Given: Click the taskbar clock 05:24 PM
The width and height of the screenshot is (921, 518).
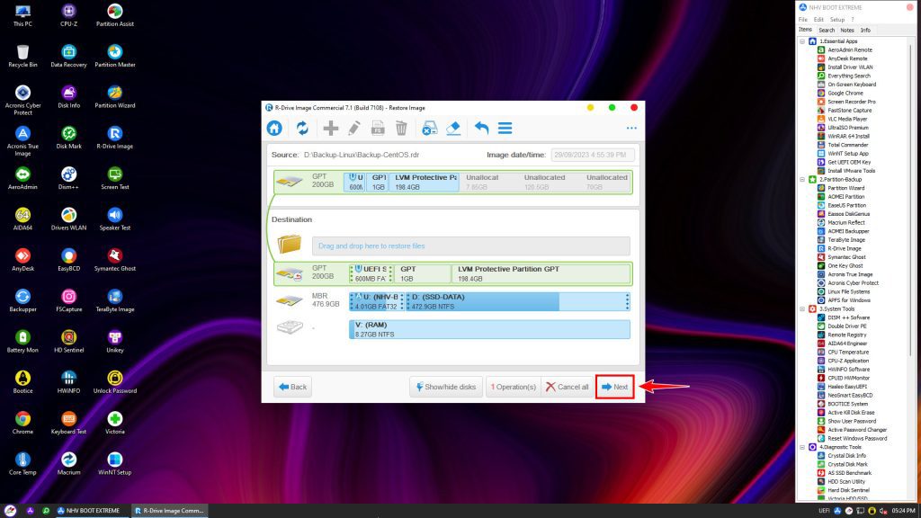Looking at the screenshot, I should pos(903,511).
